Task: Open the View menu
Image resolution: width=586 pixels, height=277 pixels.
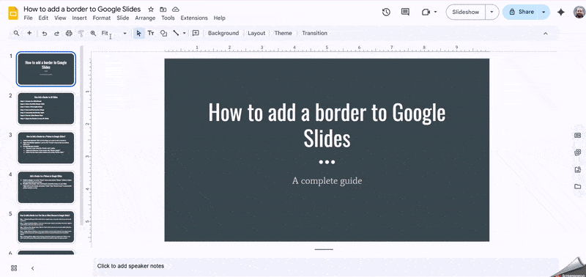Action: (x=60, y=18)
